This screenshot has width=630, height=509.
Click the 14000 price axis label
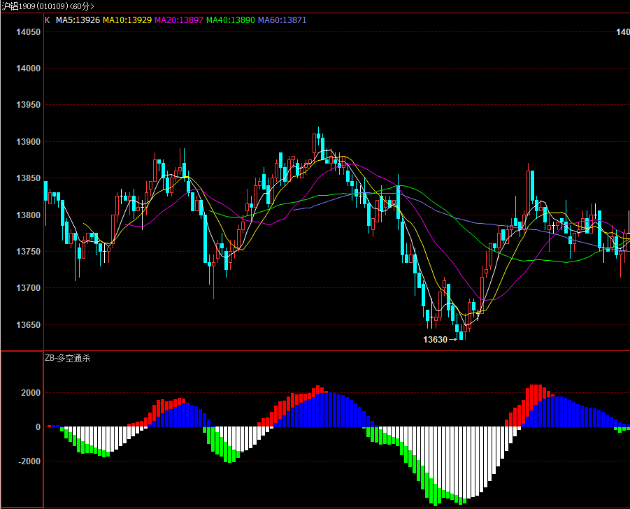pyautogui.click(x=28, y=69)
